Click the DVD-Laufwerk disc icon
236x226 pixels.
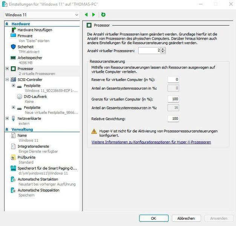click(x=20, y=96)
